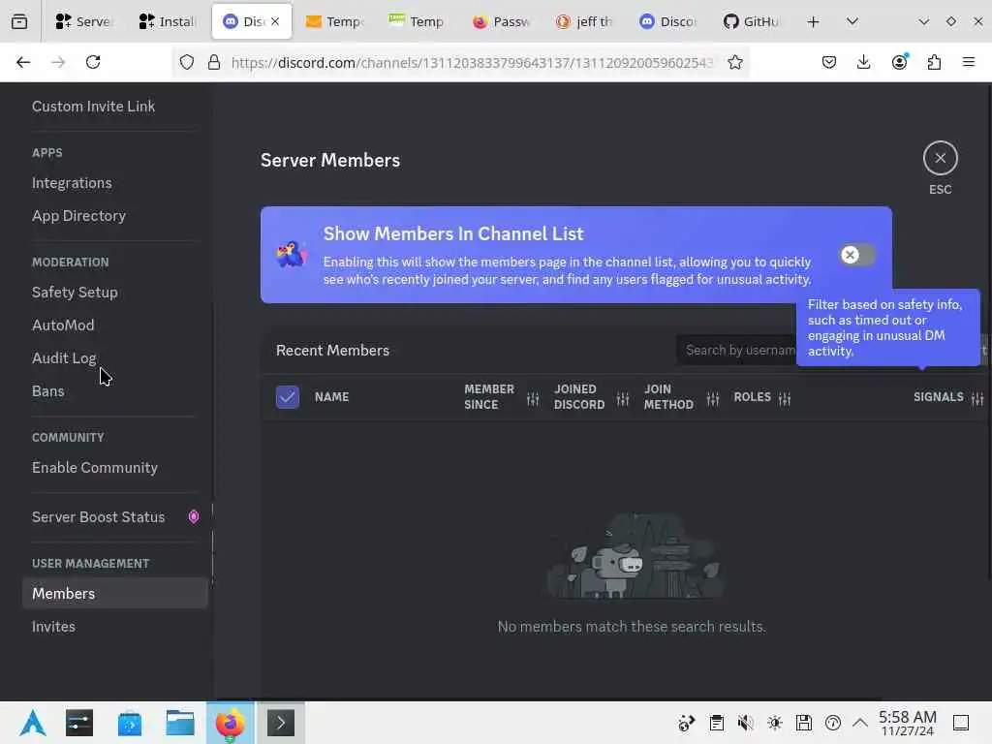Image resolution: width=992 pixels, height=744 pixels.
Task: Open the AutoMod settings
Action: [63, 325]
